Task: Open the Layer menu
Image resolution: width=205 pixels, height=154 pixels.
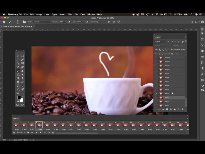Action: tap(47, 14)
